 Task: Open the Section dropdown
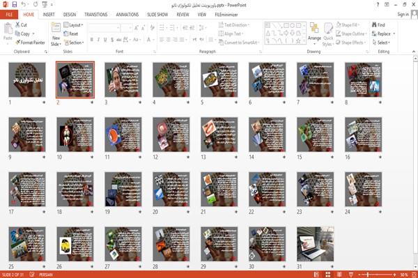74,43
